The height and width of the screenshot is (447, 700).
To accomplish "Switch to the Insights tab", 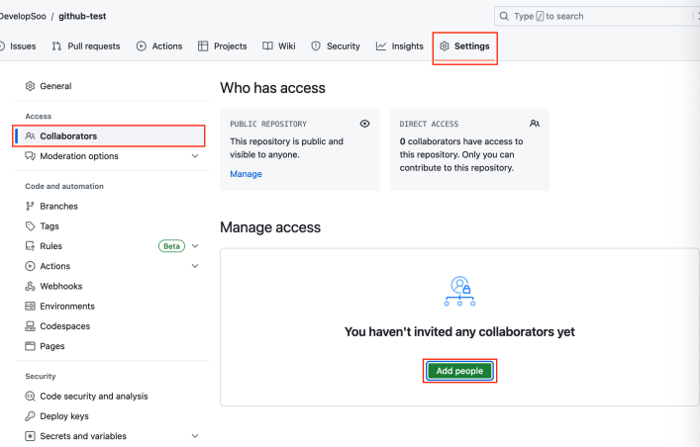I will pyautogui.click(x=400, y=46).
